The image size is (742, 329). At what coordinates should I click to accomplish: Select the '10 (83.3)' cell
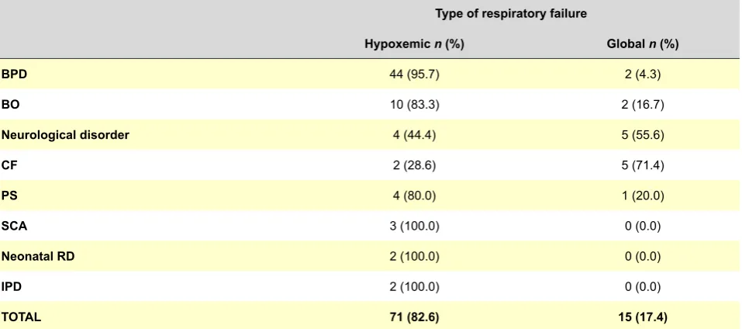(414, 105)
